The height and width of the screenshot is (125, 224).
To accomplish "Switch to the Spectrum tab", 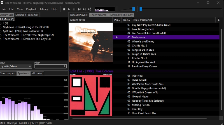I will coord(24,73).
